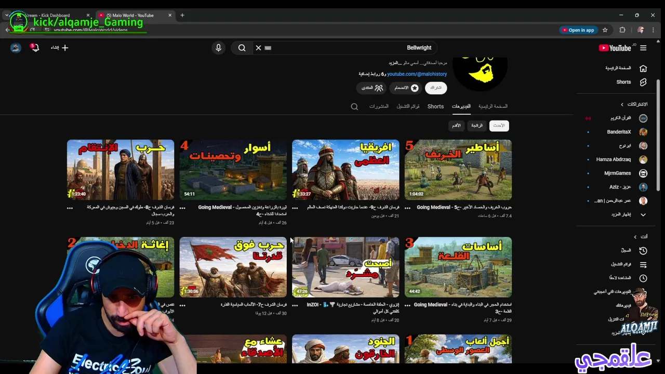The height and width of the screenshot is (374, 665).
Task: Click the الانضمام join button
Action: pos(405,88)
